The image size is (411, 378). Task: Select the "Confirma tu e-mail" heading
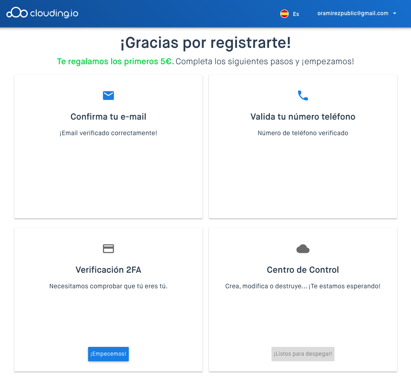point(108,117)
